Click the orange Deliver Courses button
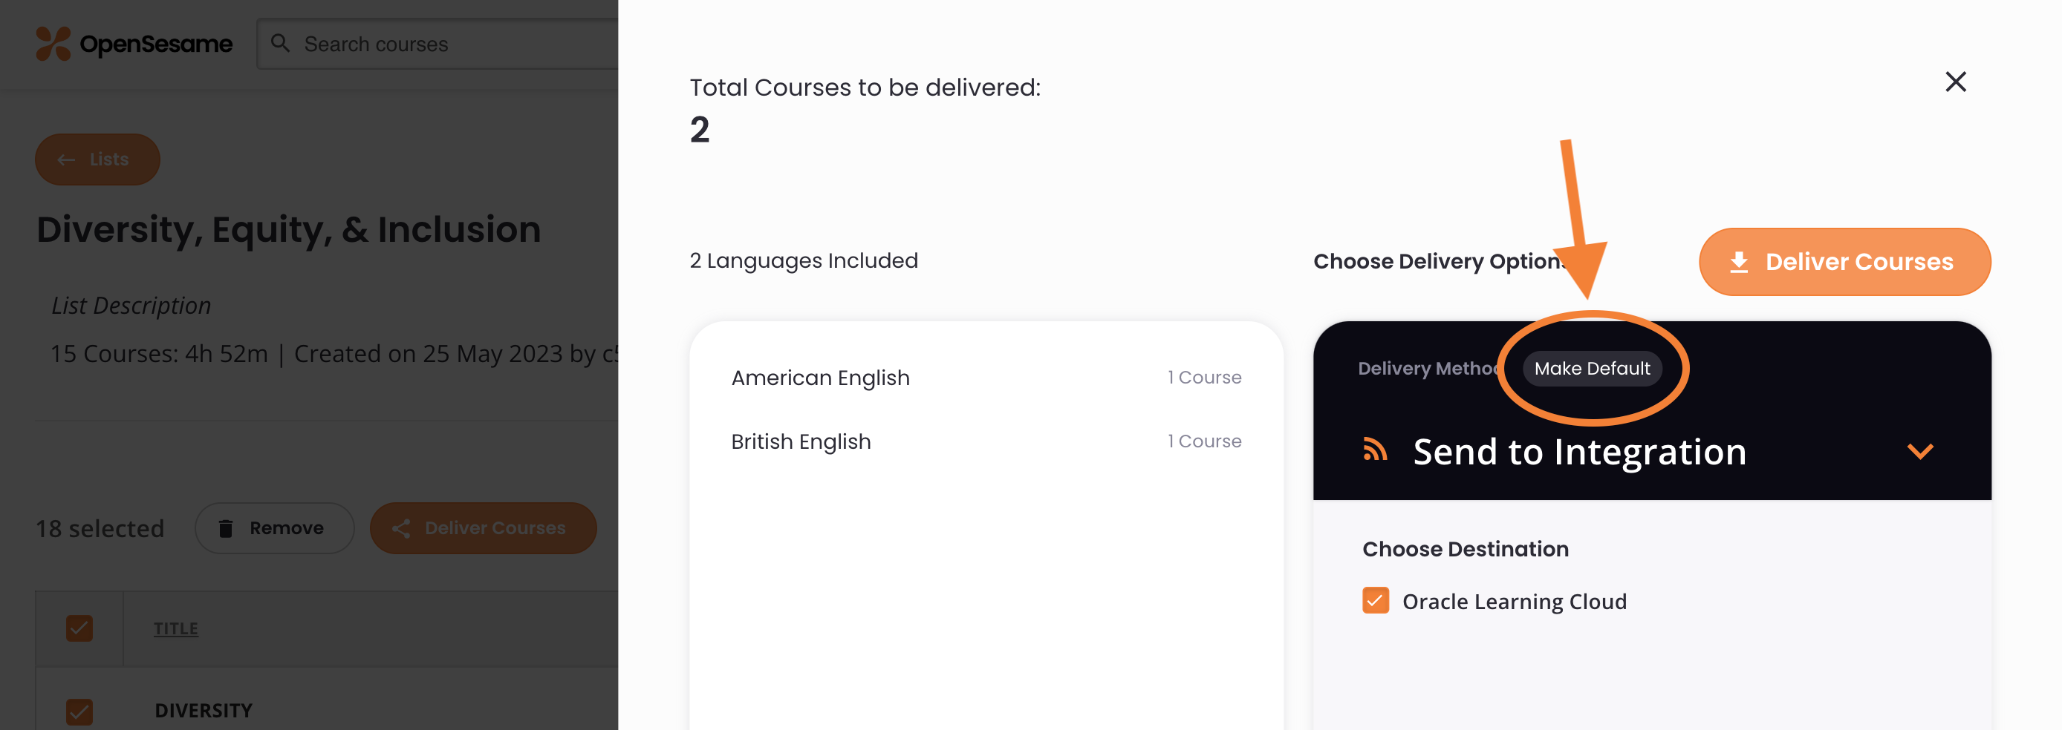The image size is (2062, 730). tap(1844, 263)
